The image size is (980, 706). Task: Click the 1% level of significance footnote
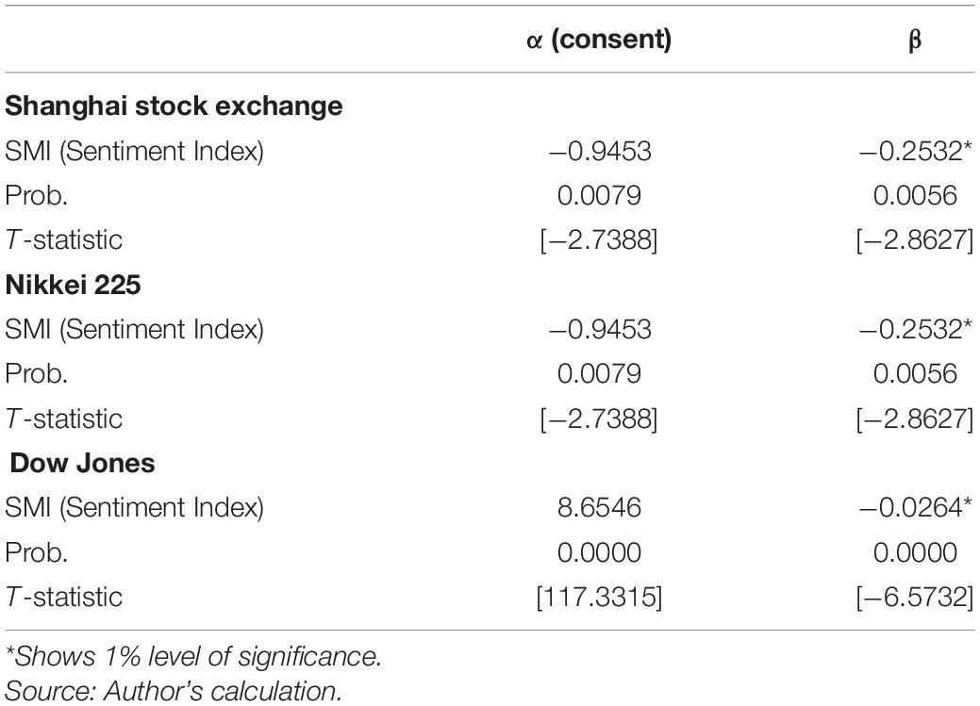[193, 657]
